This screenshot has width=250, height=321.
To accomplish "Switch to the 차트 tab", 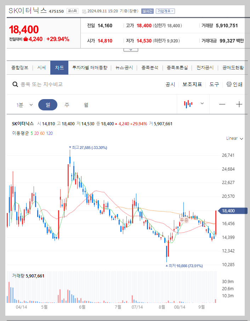I will (59, 68).
